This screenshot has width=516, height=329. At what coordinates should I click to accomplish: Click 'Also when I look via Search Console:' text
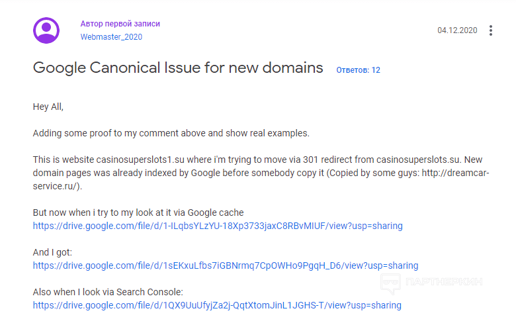point(108,292)
